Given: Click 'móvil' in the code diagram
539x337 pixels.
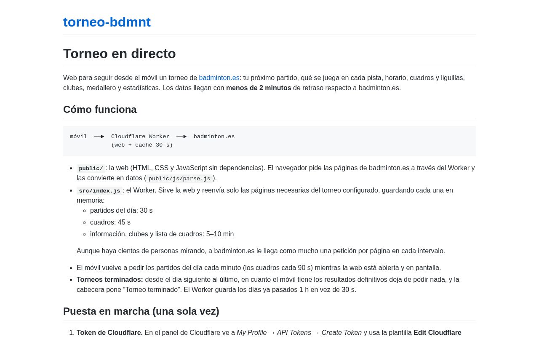Looking at the screenshot, I should tap(78, 137).
